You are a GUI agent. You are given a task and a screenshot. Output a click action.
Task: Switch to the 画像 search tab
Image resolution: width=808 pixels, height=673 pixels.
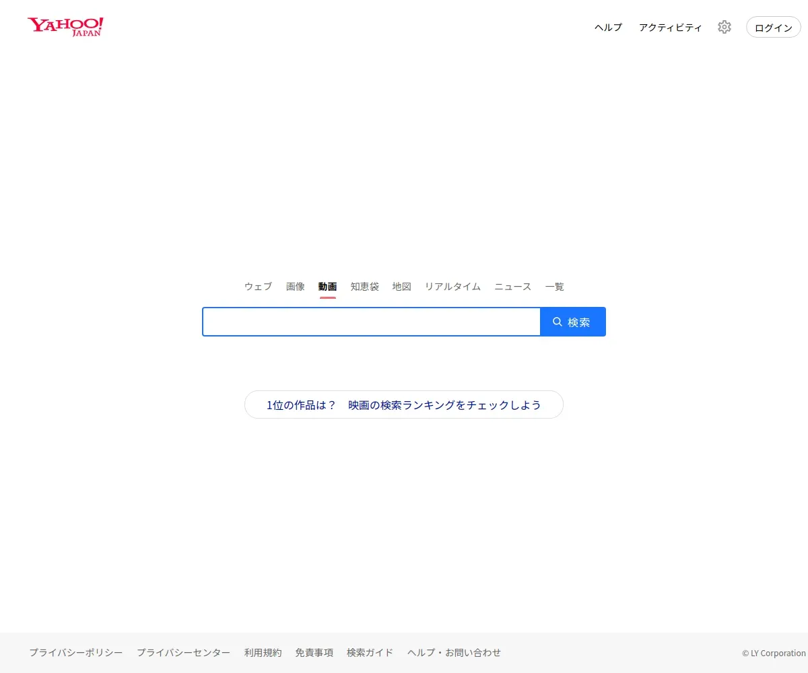point(296,287)
